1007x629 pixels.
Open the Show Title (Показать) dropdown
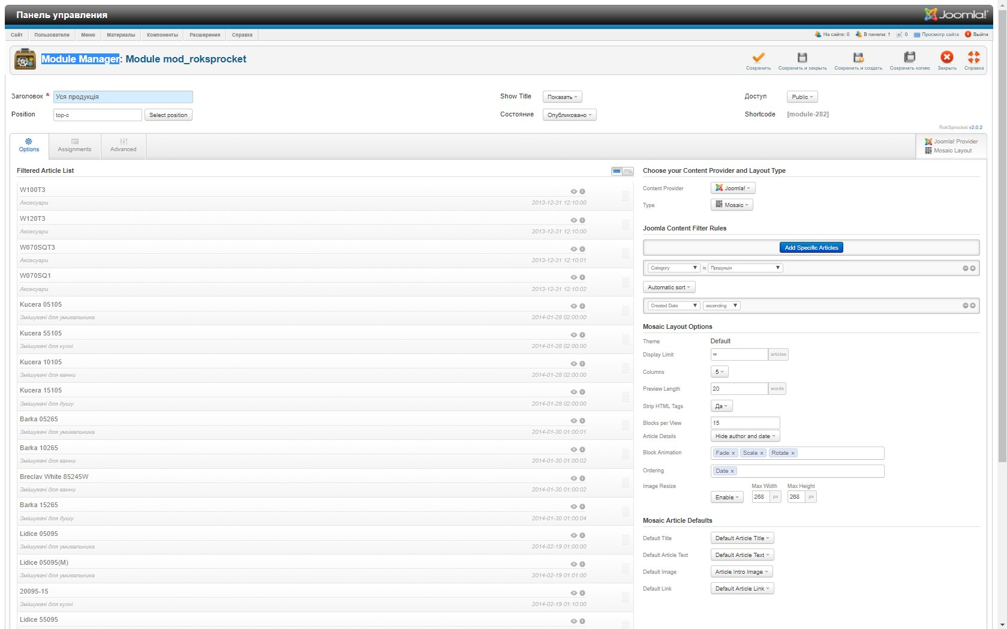[x=562, y=97]
